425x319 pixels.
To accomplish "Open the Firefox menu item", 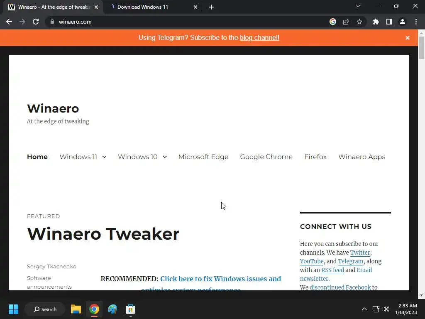I will point(315,157).
